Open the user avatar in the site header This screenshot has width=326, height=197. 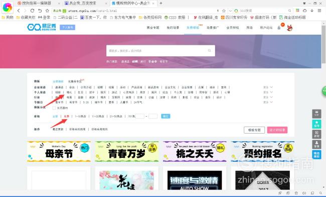pos(289,28)
